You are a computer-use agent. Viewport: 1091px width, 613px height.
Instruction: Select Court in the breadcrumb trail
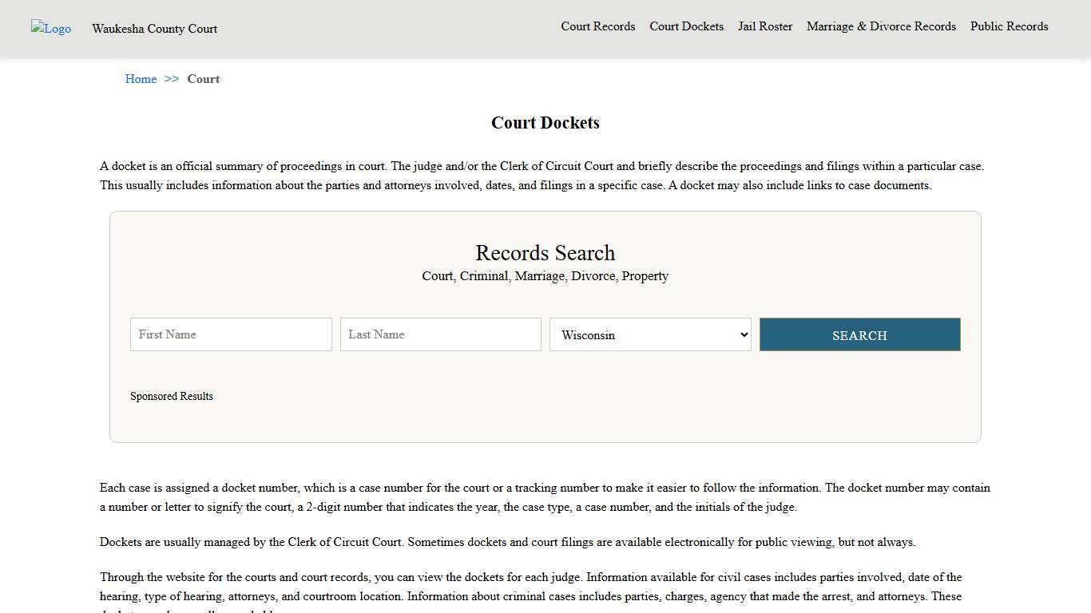click(203, 79)
